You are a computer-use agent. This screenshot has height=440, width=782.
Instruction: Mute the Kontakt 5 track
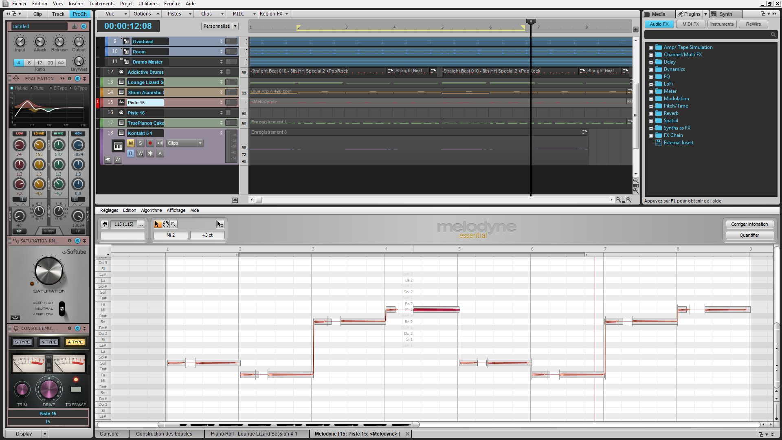(131, 143)
